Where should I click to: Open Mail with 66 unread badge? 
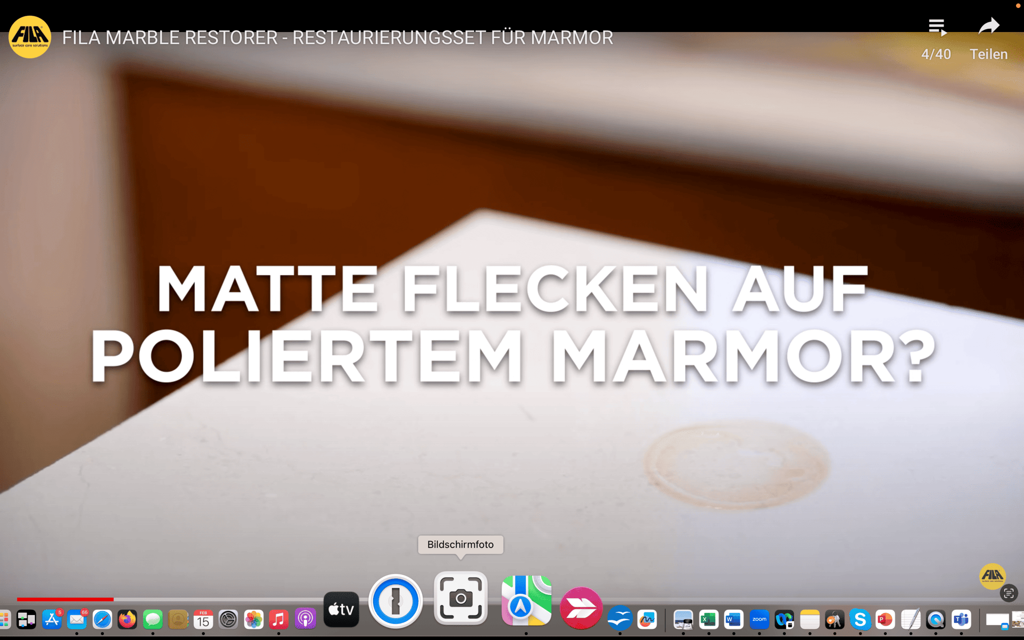coord(77,619)
